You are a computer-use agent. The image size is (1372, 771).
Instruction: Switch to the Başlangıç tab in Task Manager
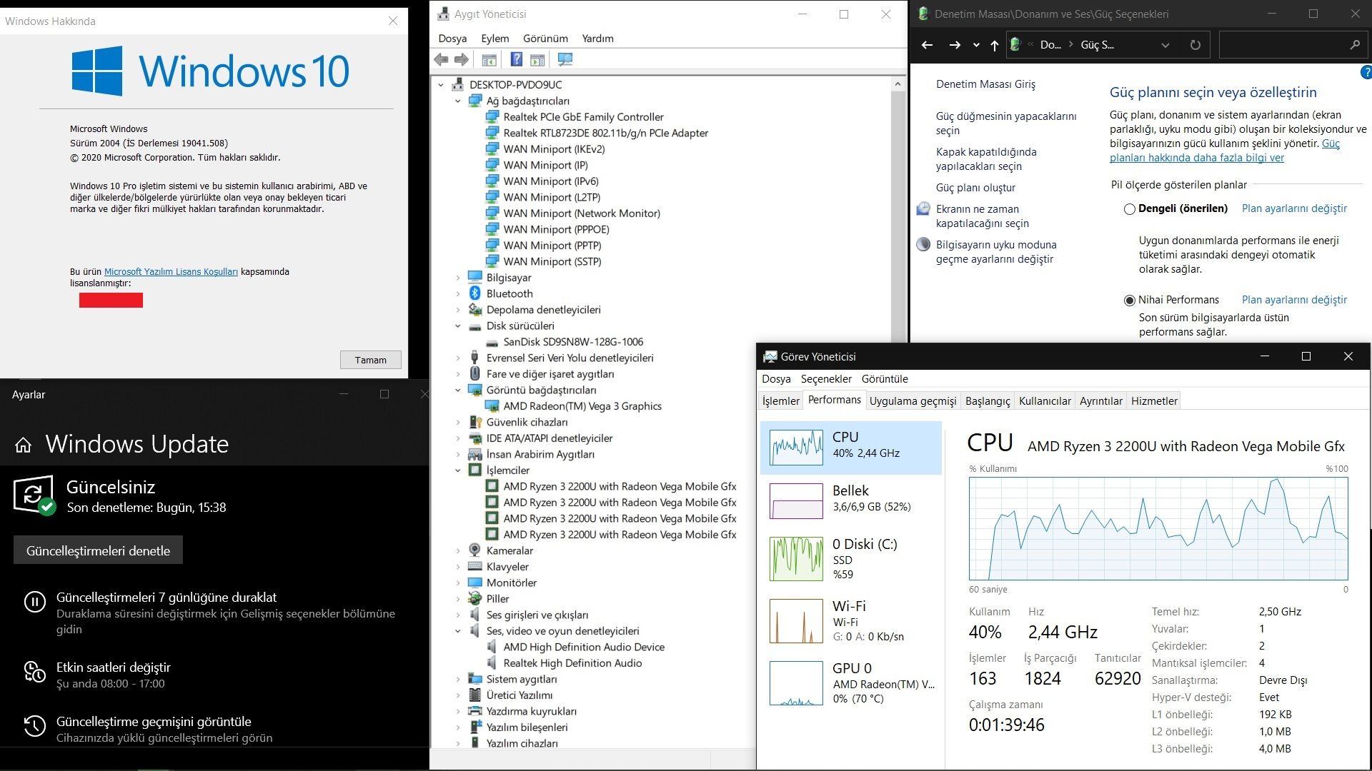988,400
